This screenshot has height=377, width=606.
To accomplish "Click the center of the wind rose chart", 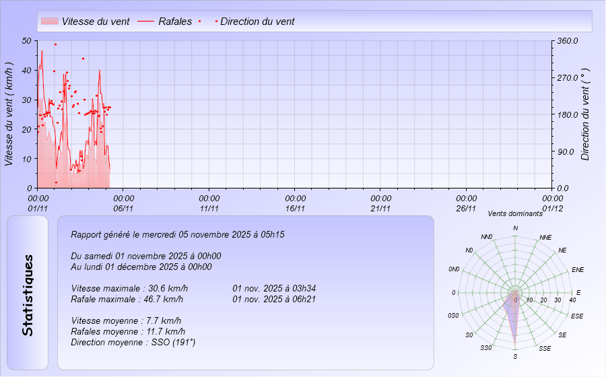I will click(x=516, y=293).
